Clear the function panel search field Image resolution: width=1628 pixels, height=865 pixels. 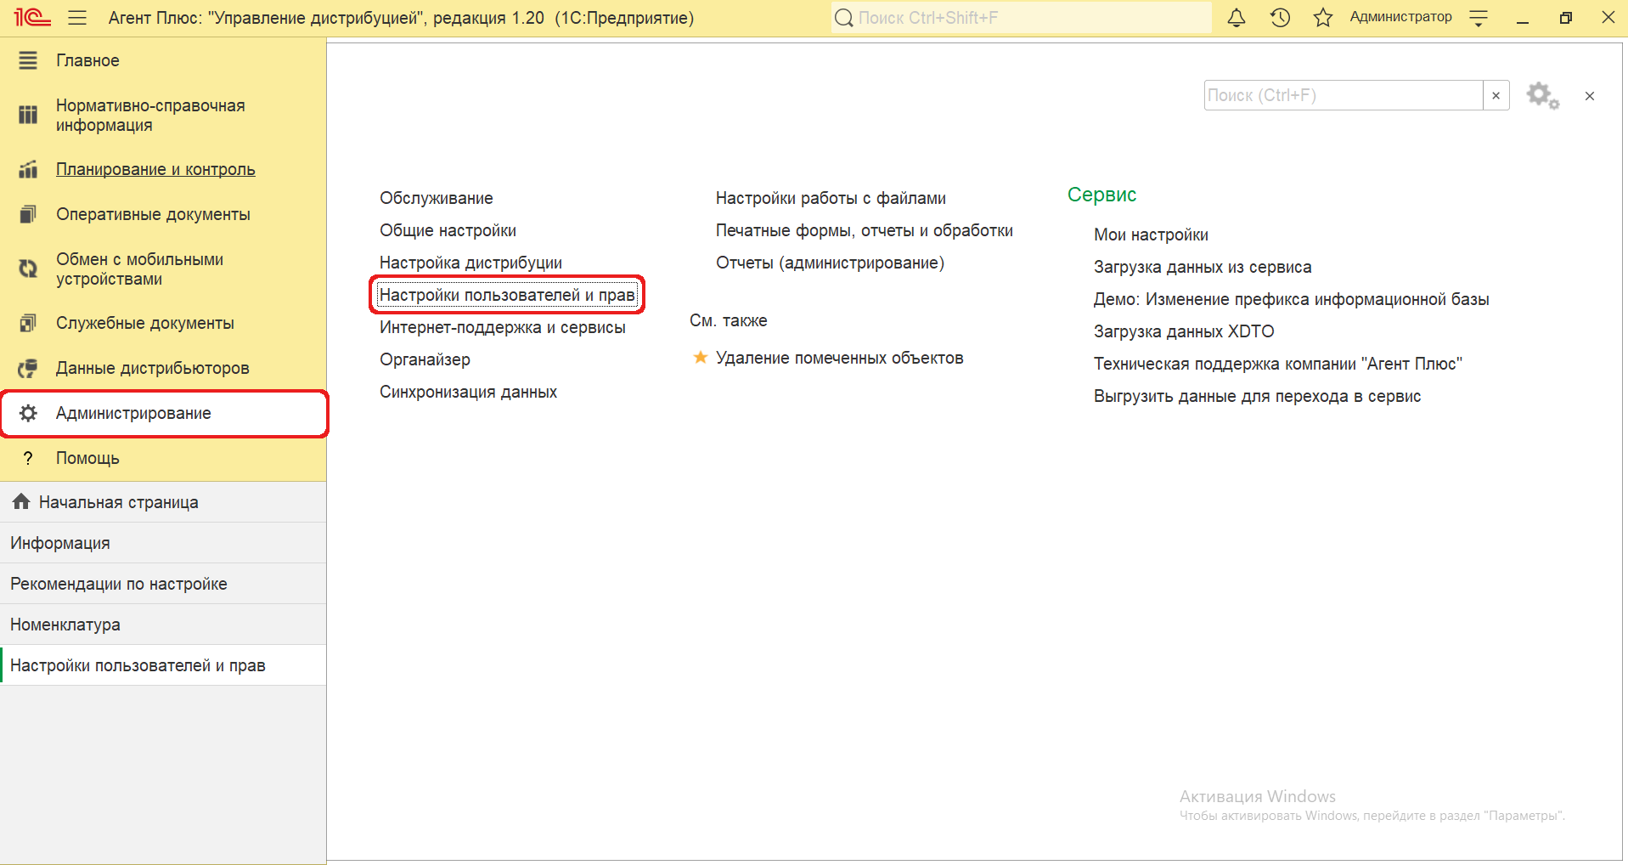tap(1496, 96)
